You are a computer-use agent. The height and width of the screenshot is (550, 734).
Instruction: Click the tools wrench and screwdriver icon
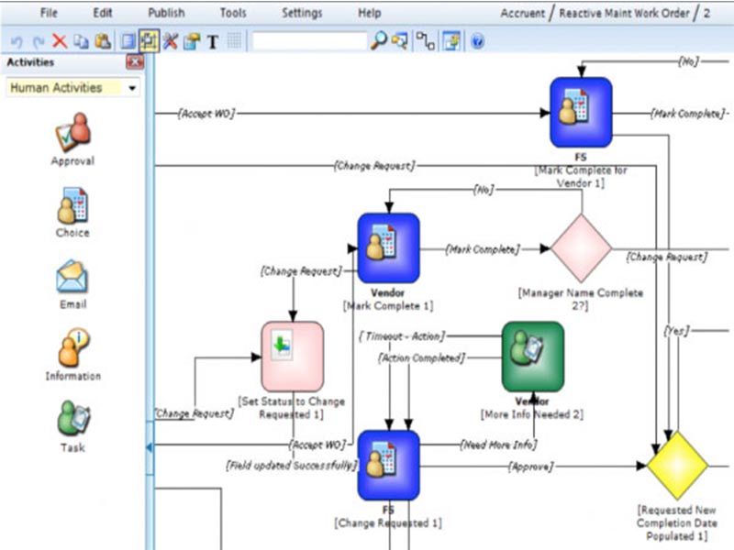[x=170, y=41]
